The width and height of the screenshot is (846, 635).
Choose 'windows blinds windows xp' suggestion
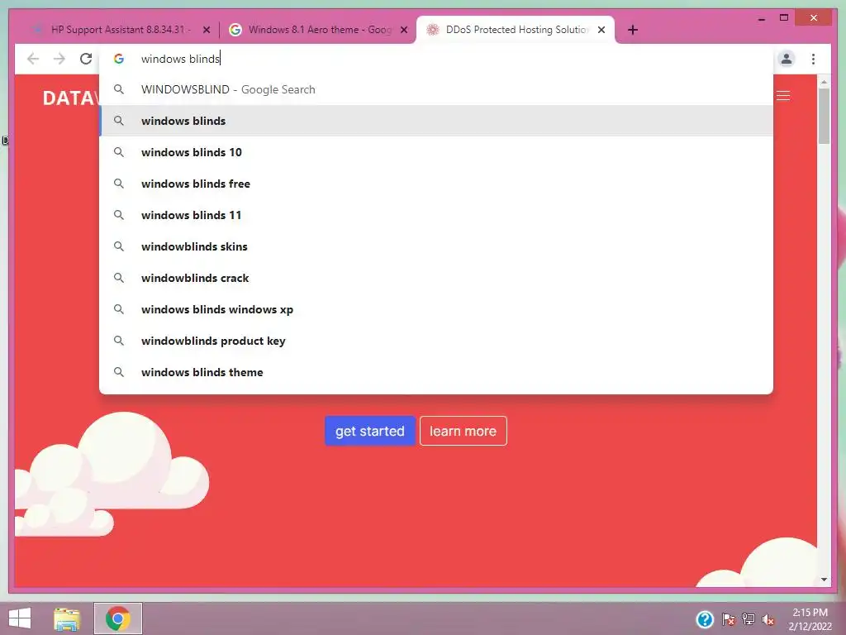[x=436, y=309]
